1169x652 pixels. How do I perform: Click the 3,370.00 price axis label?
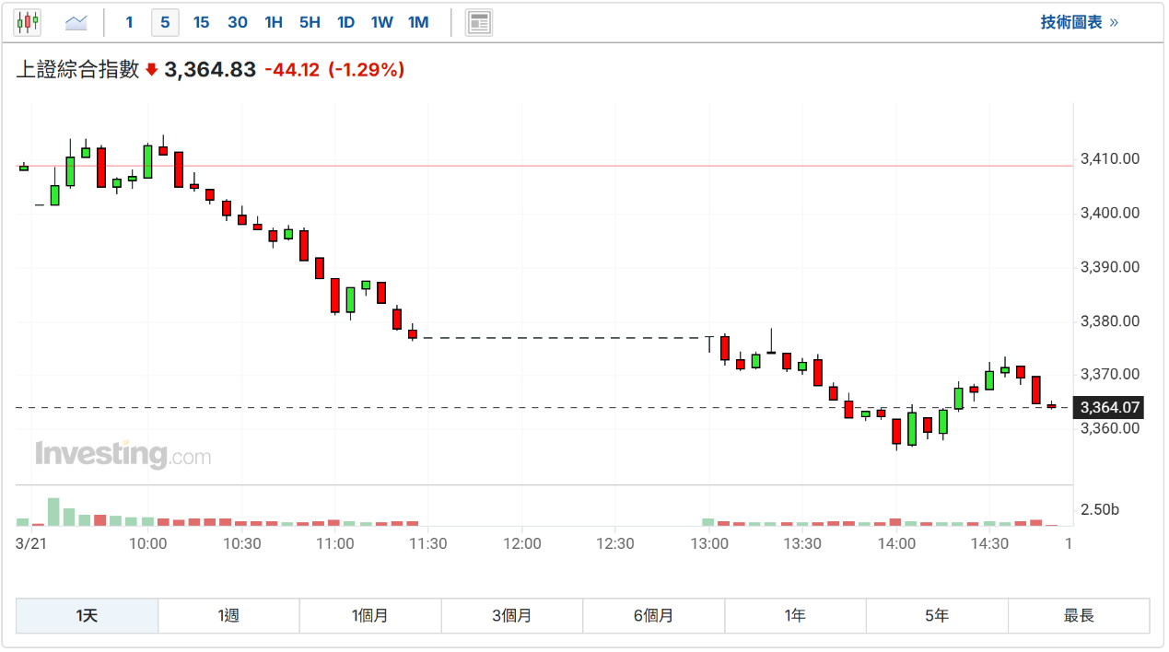tap(1110, 375)
